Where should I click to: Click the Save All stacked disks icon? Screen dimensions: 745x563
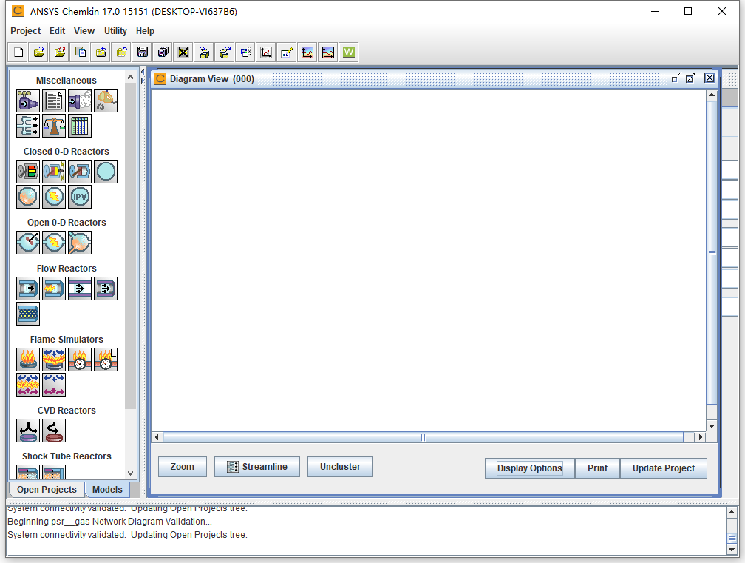pyautogui.click(x=163, y=53)
